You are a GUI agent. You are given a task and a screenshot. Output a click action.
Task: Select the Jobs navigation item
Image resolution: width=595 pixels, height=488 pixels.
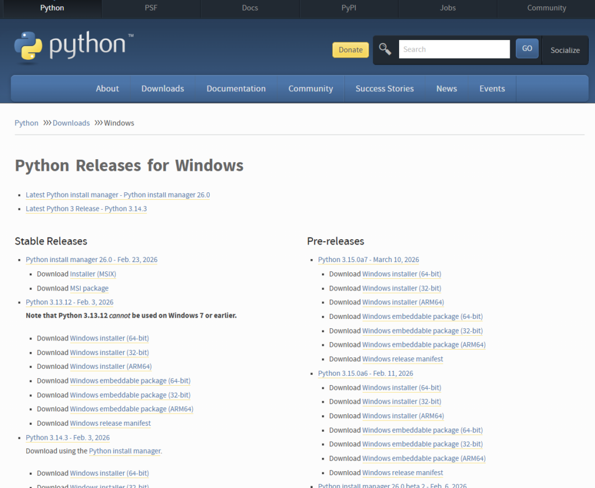pos(447,8)
